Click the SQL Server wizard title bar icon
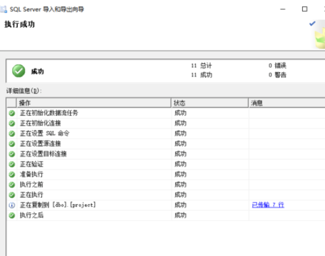Image resolution: width=325 pixels, height=256 pixels. [3, 9]
